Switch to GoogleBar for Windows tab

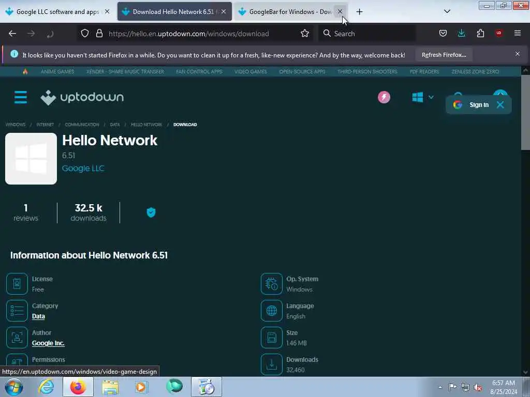click(x=290, y=11)
